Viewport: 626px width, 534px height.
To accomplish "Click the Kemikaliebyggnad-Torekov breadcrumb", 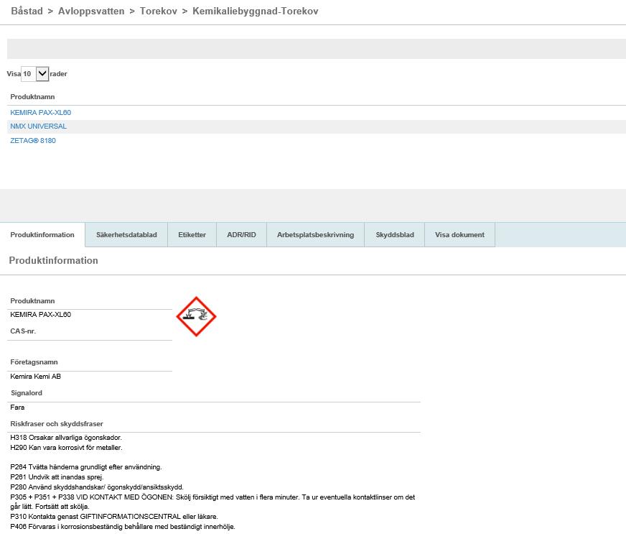I will [256, 11].
